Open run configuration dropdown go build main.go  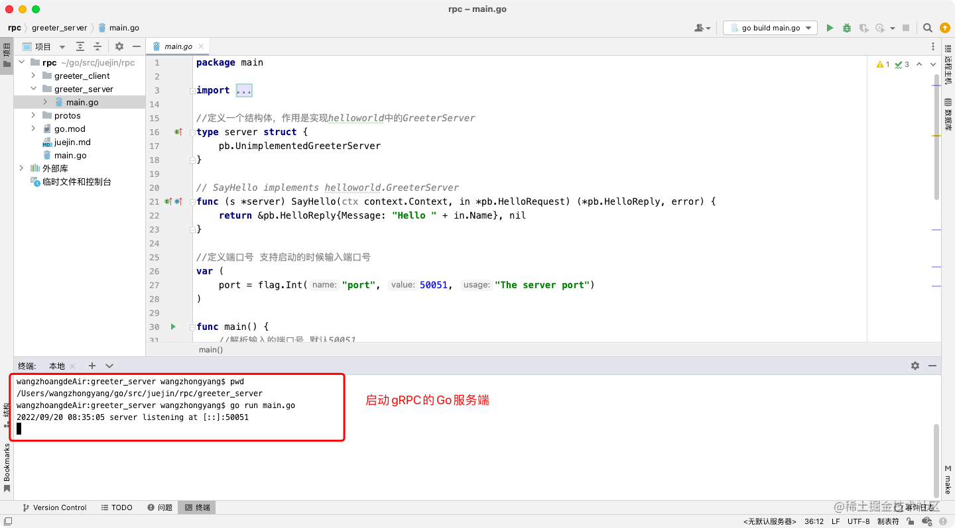pyautogui.click(x=770, y=28)
